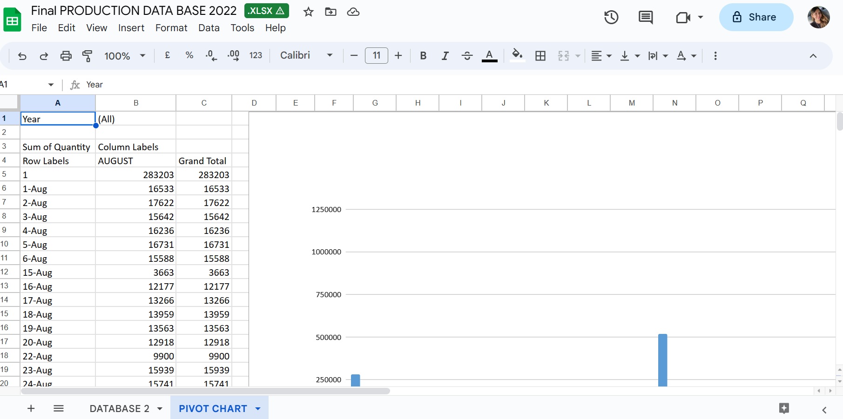Decrease decimal places icon
Screen dimensions: 843x419
click(211, 56)
